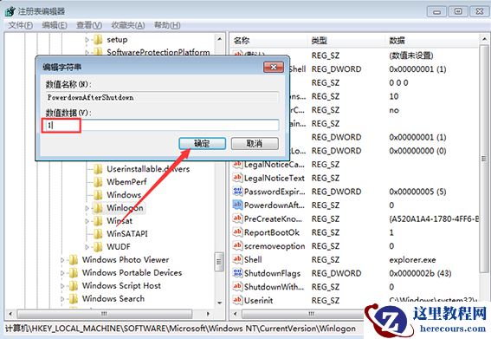Sort values by 类型 column header
Screen dimensions: 491x339
coord(346,41)
